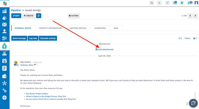Click the refresh record button

click(39, 16)
